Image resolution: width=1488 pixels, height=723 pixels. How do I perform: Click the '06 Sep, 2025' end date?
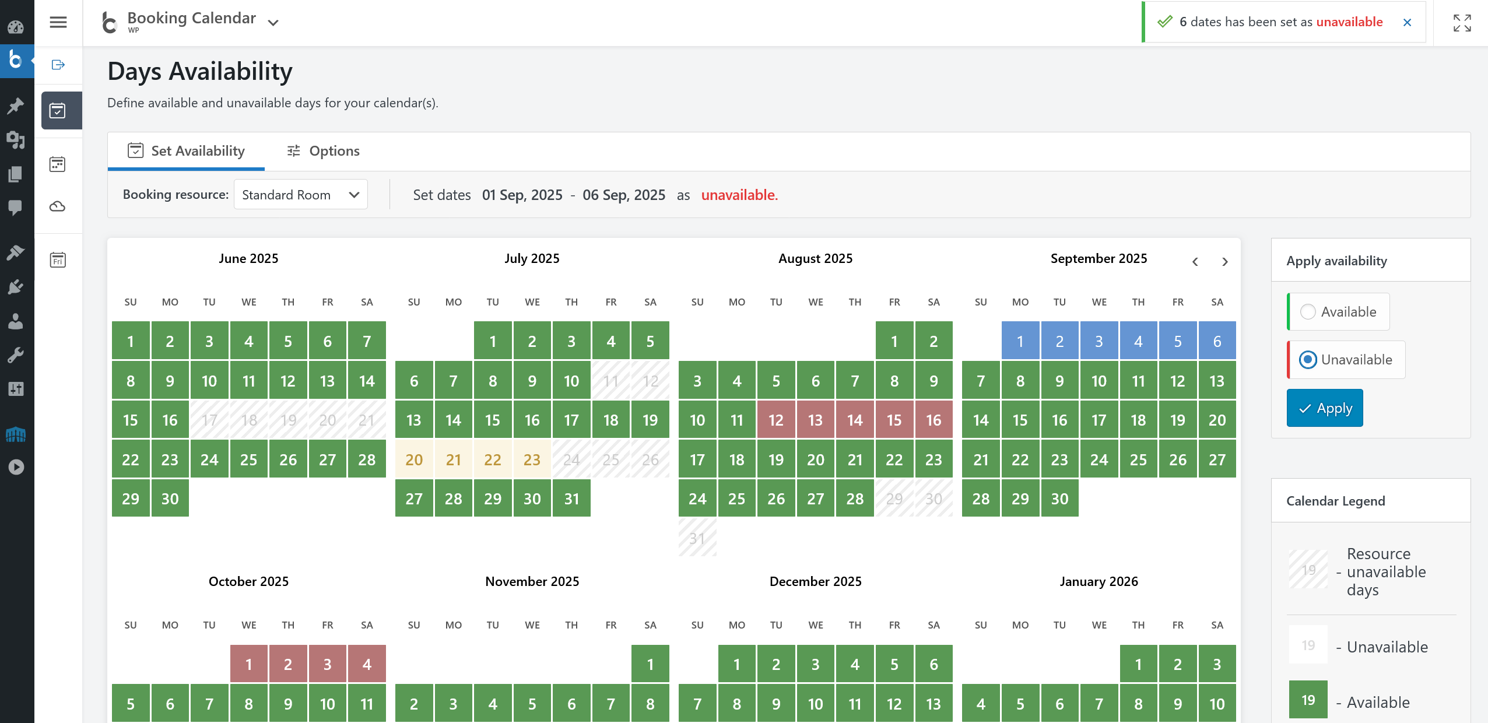624,195
